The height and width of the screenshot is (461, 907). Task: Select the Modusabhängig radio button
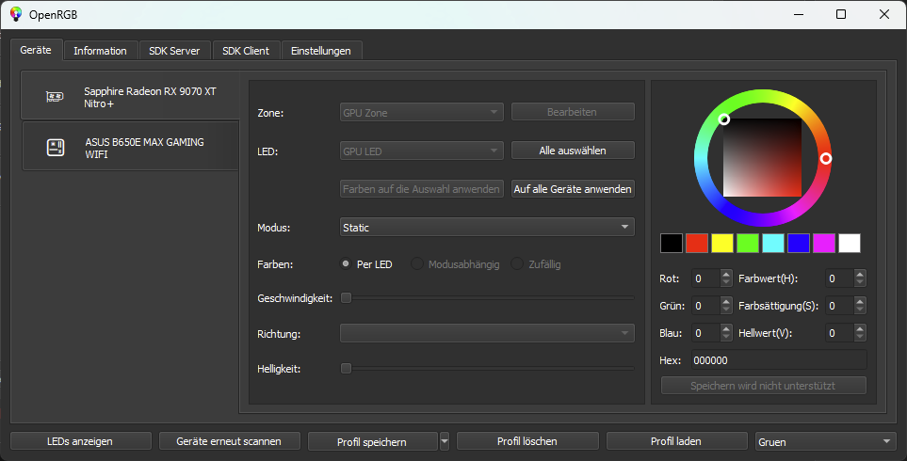coord(417,264)
